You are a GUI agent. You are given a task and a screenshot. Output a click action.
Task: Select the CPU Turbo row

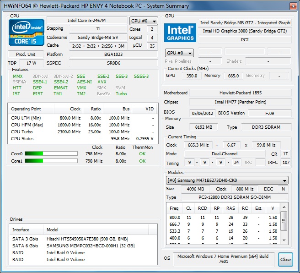click(x=83, y=132)
